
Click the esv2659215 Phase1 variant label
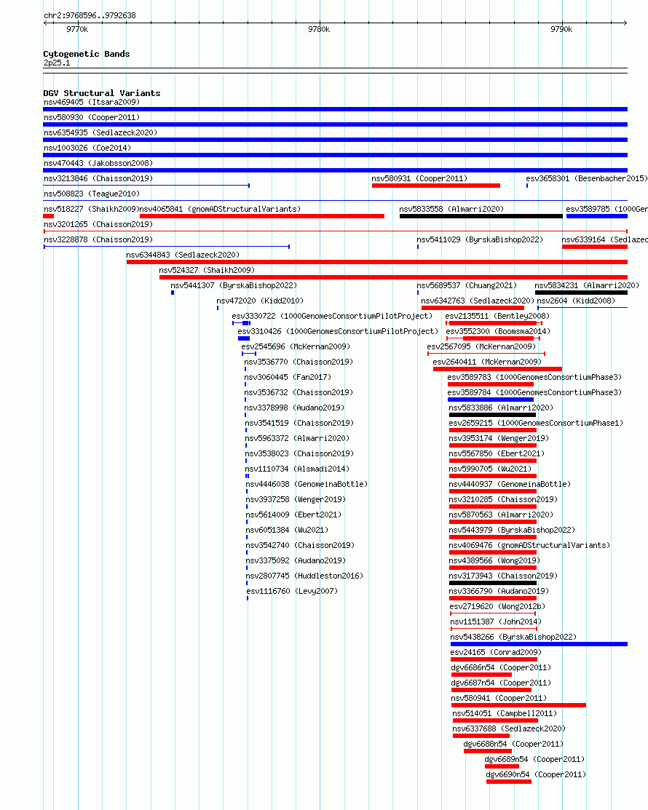[536, 423]
